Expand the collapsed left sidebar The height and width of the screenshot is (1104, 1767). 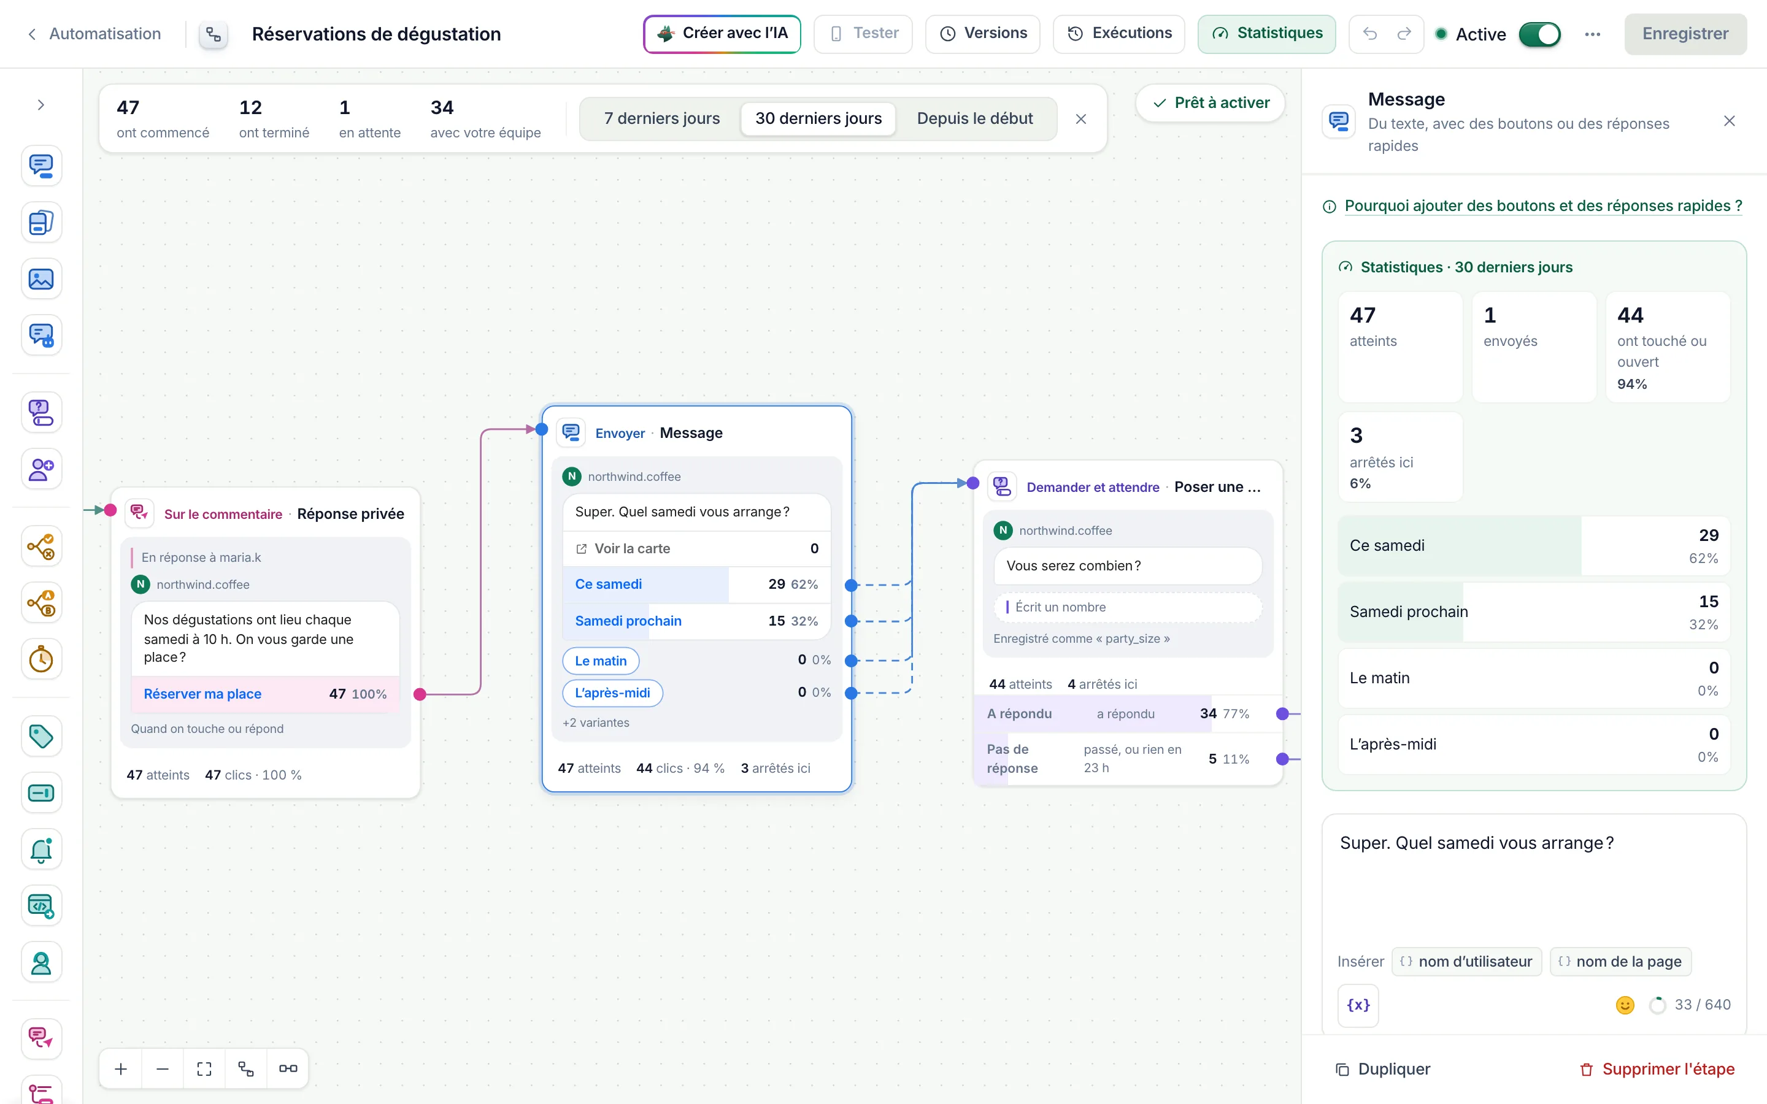click(x=41, y=104)
